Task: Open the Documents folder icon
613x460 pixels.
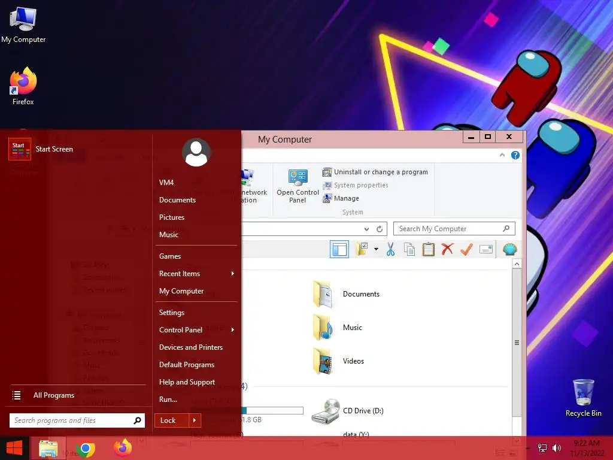Action: click(323, 294)
